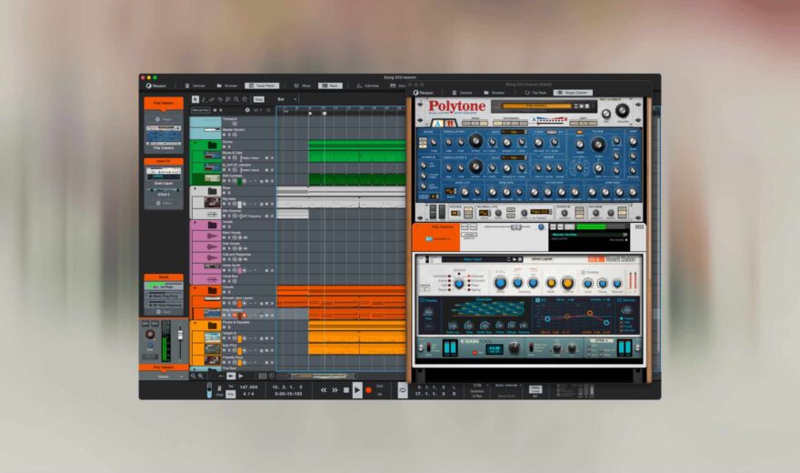Click the tempo value 147.000
Image resolution: width=800 pixels, height=473 pixels.
click(248, 387)
